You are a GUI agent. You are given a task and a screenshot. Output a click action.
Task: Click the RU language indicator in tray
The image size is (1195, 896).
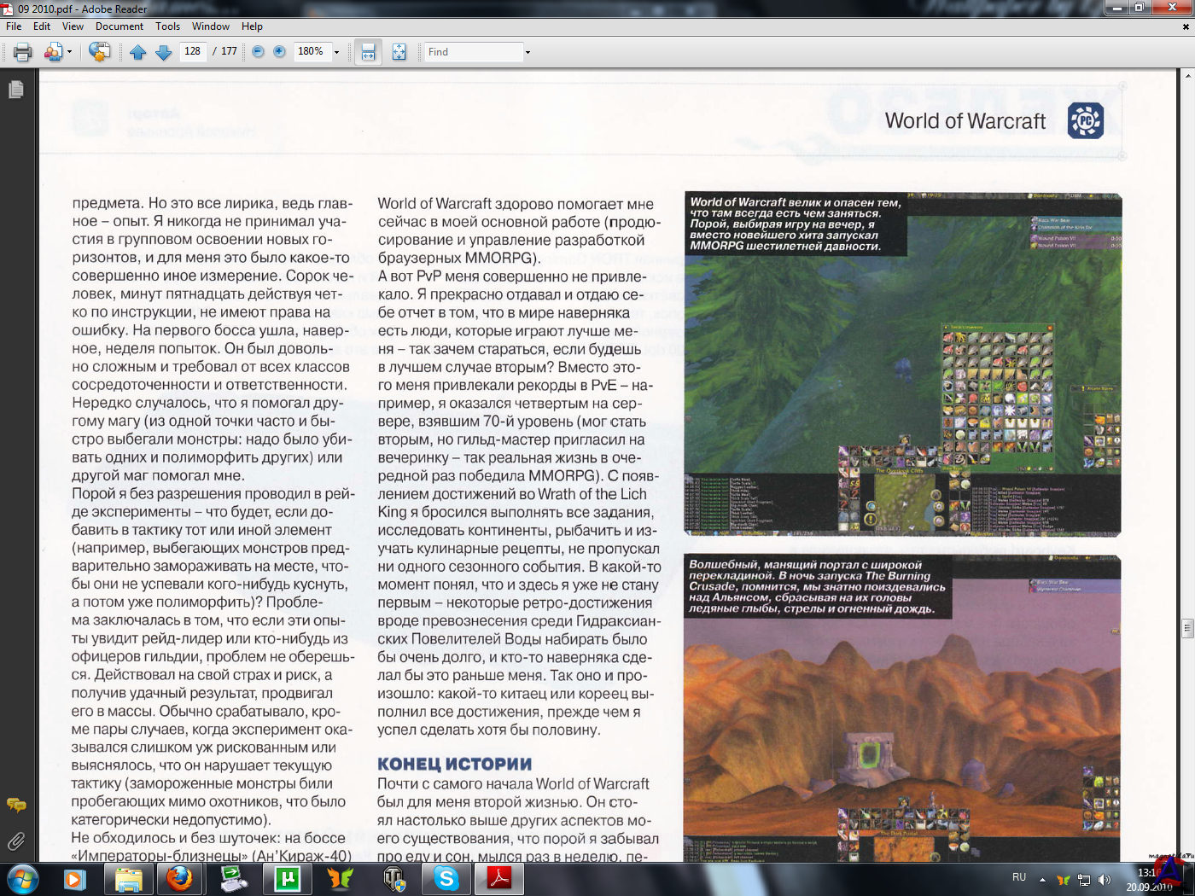tap(1019, 877)
